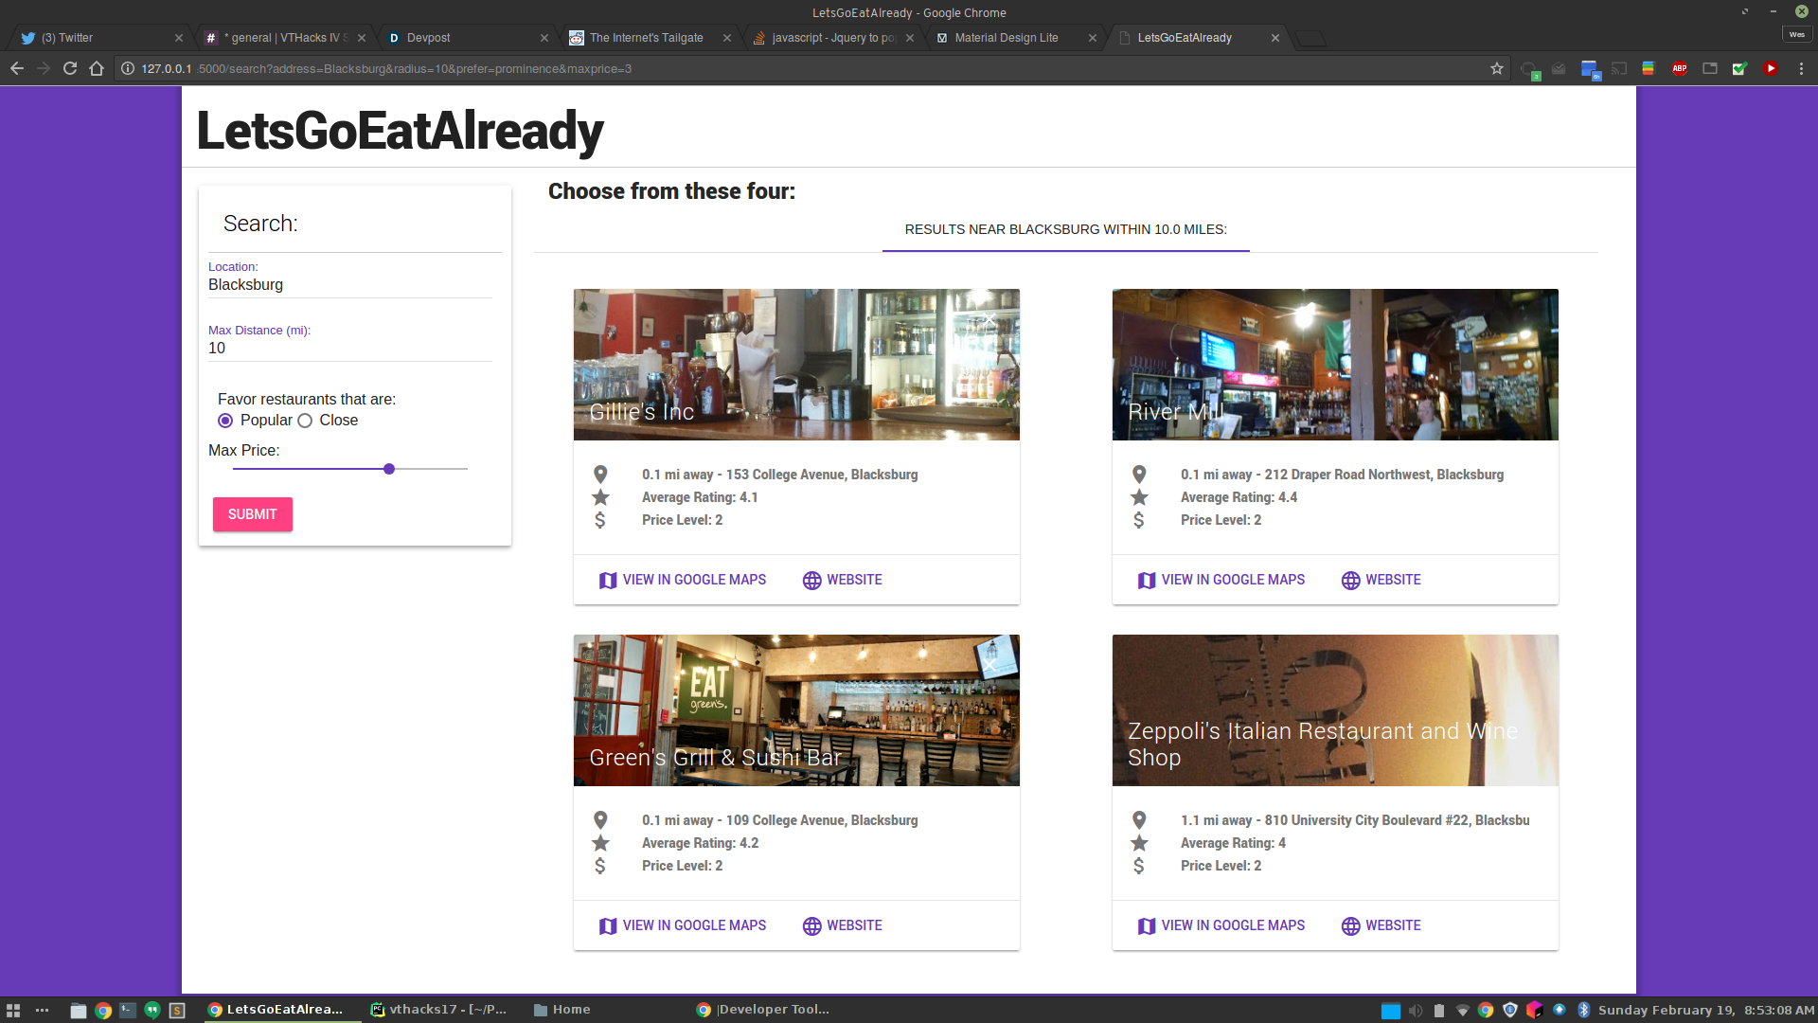
Task: Click the AdBlock Plus extension icon
Action: [x=1679, y=68]
